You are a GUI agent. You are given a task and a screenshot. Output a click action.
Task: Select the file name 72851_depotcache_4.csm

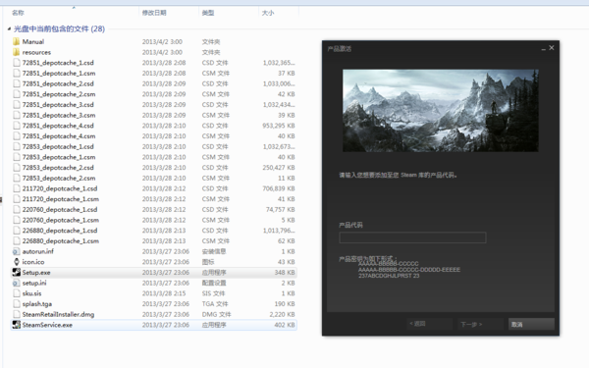(59, 136)
